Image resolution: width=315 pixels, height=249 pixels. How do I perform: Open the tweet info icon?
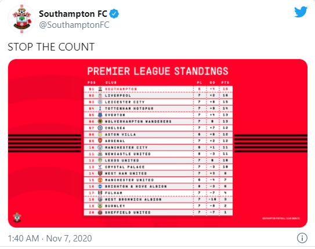pyautogui.click(x=302, y=238)
